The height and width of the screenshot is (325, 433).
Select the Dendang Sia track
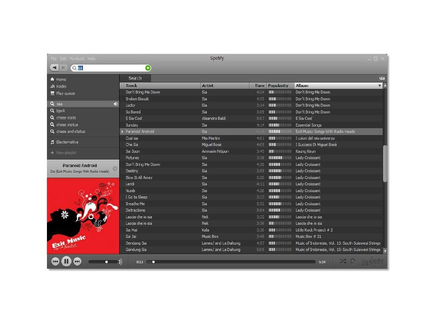coord(136,243)
